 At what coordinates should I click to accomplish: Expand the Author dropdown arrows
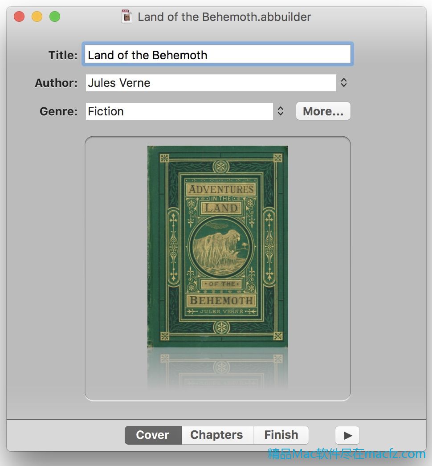pos(343,83)
